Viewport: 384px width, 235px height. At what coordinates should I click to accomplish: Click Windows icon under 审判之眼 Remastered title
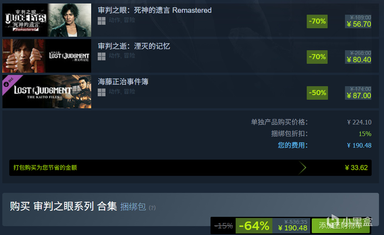pyautogui.click(x=101, y=21)
